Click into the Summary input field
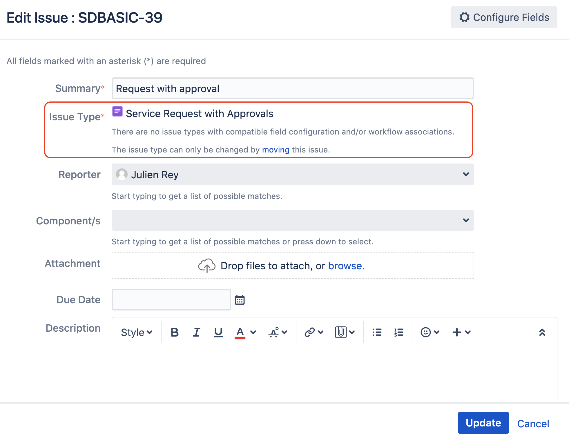The height and width of the screenshot is (436, 569). pyautogui.click(x=293, y=88)
